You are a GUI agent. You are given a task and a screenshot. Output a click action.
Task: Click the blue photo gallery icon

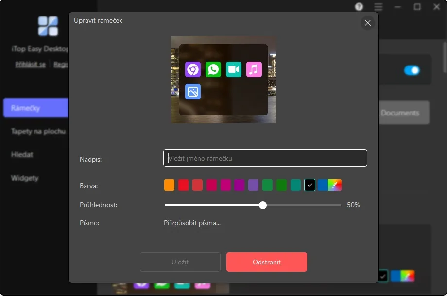click(x=193, y=92)
